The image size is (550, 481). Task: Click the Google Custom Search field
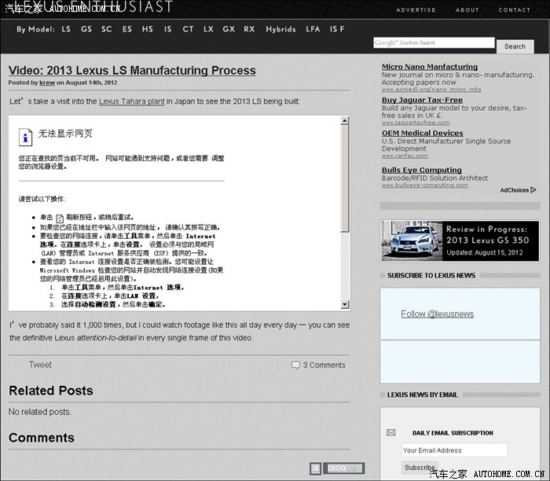(x=434, y=43)
